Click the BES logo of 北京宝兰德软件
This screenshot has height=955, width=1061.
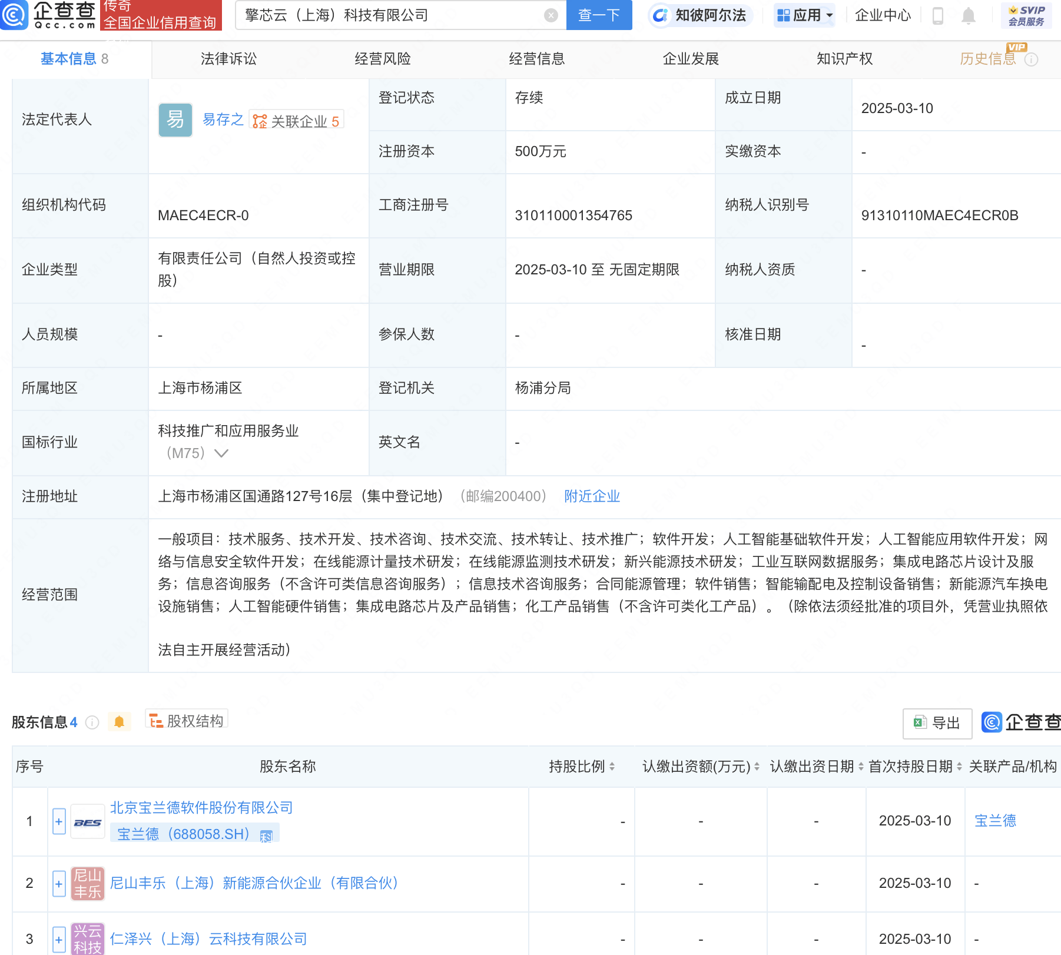pyautogui.click(x=88, y=822)
